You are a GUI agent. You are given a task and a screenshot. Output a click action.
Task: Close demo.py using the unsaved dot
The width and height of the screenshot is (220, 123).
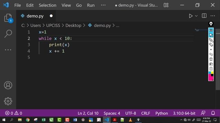click(x=51, y=16)
